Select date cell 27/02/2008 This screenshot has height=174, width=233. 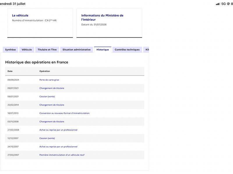[x=13, y=130]
